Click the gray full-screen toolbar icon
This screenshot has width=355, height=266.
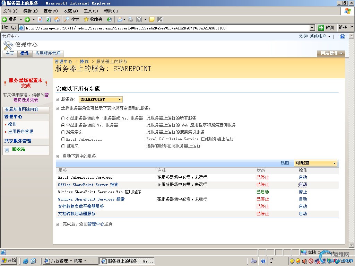click(x=139, y=19)
